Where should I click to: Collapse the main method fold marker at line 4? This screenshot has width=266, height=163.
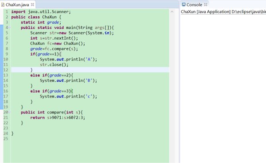point(9,27)
